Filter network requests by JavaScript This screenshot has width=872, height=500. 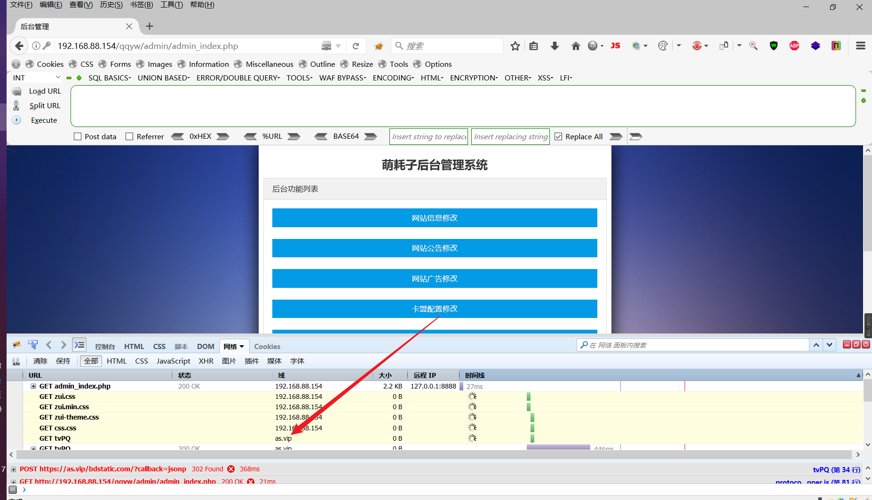[173, 361]
